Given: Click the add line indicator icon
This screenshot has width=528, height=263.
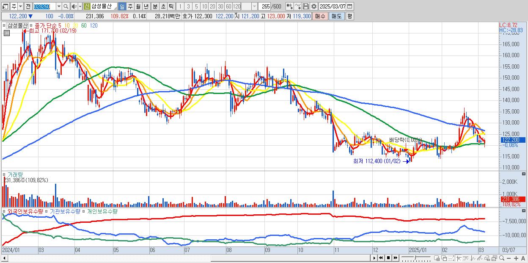Looking at the screenshot, I should coord(298,7).
